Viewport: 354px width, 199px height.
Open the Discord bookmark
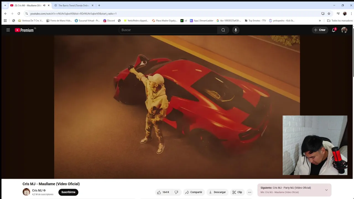point(109,20)
